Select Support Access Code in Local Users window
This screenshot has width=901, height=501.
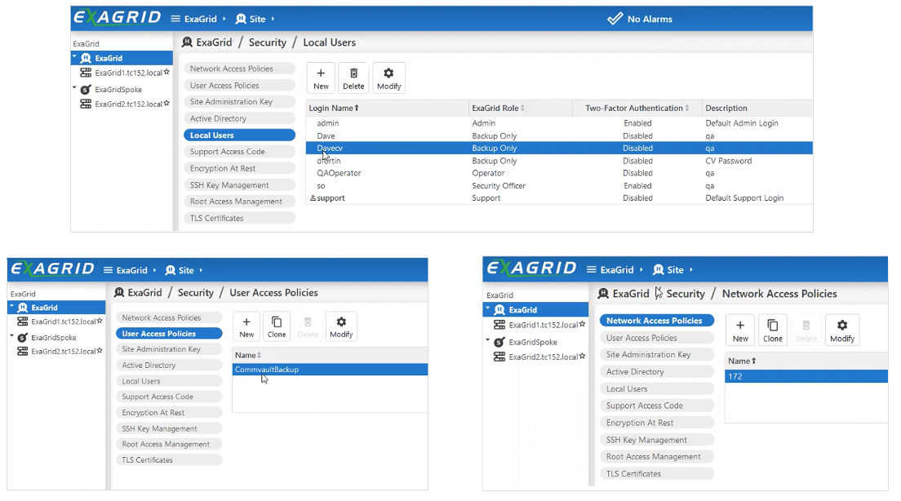point(239,152)
